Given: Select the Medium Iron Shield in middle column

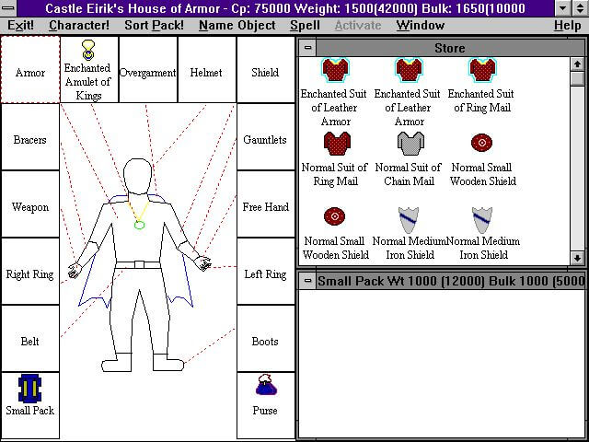Looking at the screenshot, I should (409, 220).
